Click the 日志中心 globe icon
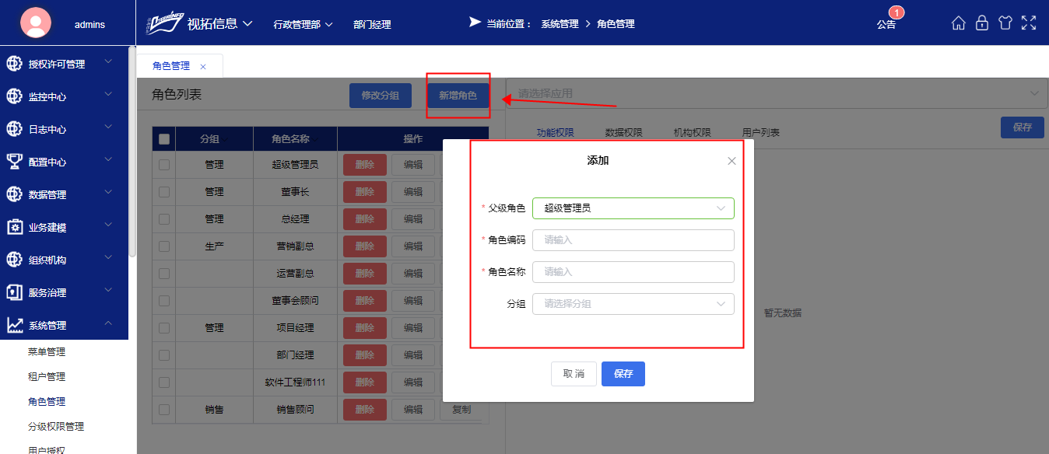 [15, 129]
